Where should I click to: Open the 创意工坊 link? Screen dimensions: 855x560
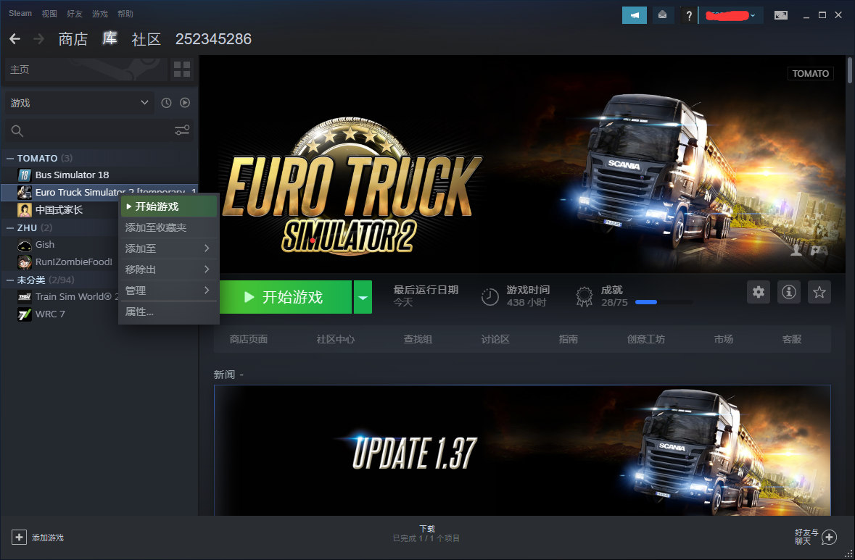645,339
